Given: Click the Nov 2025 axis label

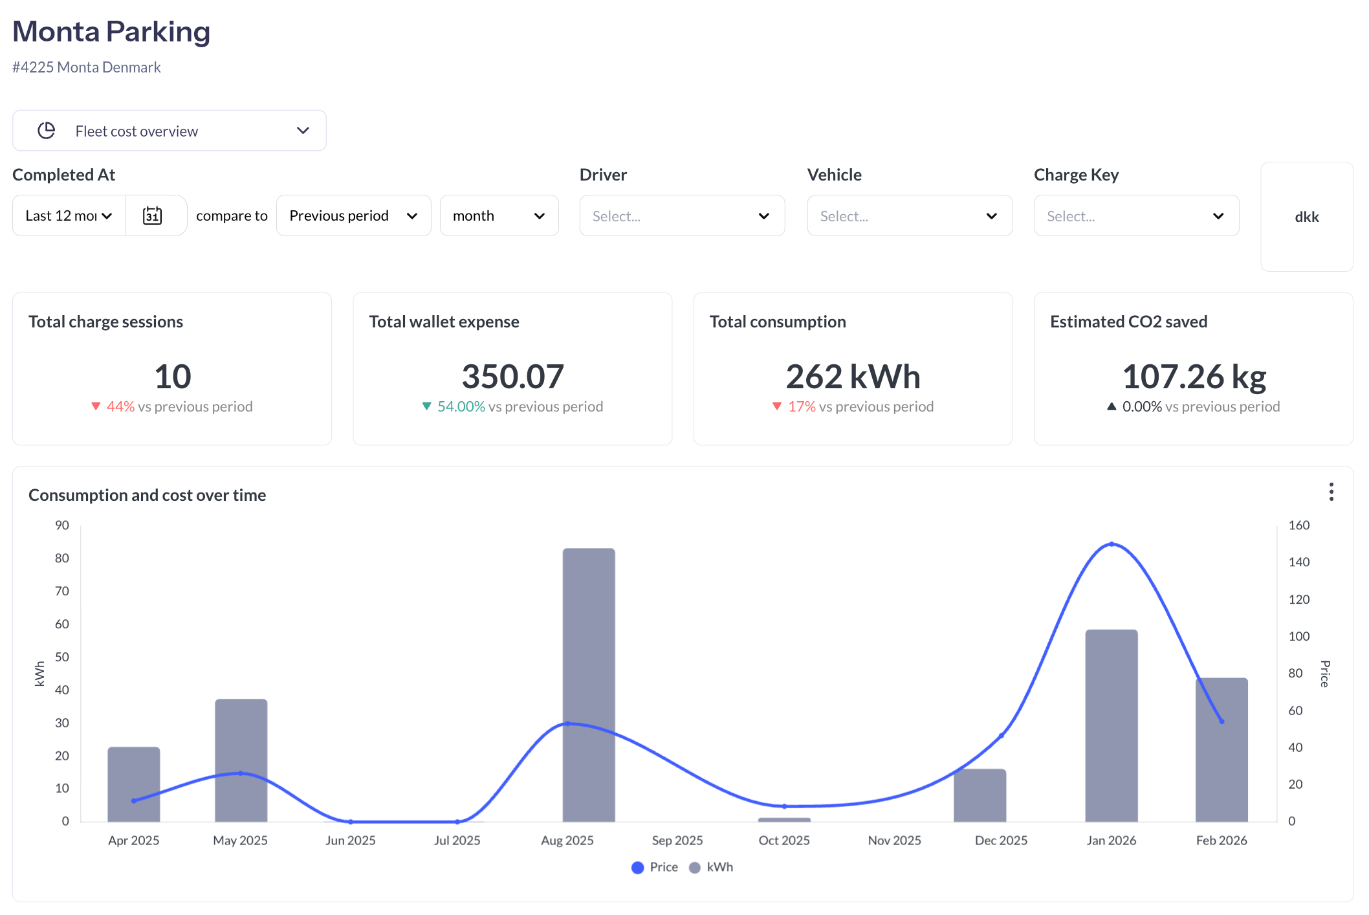Looking at the screenshot, I should (894, 840).
